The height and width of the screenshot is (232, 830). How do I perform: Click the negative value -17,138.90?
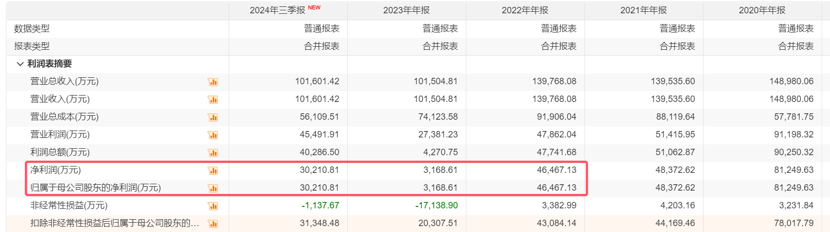(437, 205)
